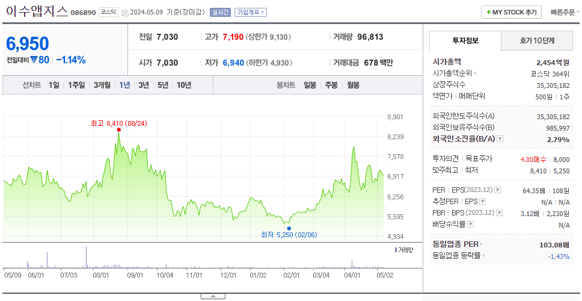Click the 이수앱지스 stock name heading

pos(37,12)
